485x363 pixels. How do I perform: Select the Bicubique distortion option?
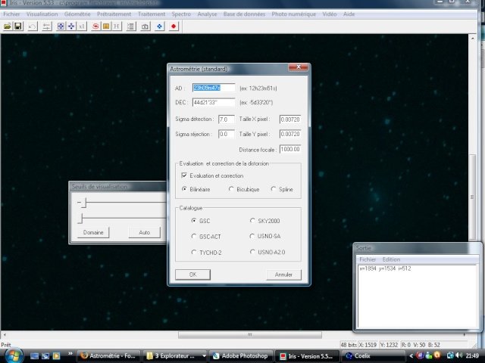[x=231, y=189]
